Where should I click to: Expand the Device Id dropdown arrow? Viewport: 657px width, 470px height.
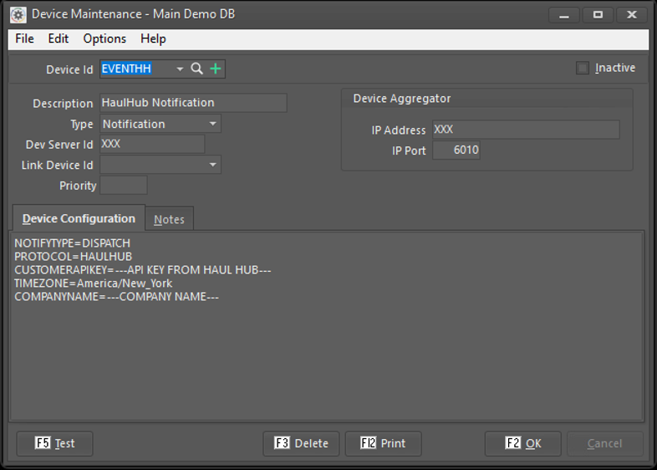pyautogui.click(x=180, y=69)
